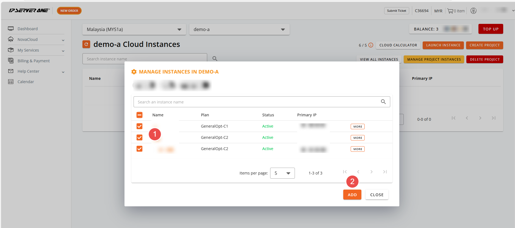Uncheck the last GeneralOpt-C2 row checkbox
This screenshot has width=515, height=228.
point(139,149)
